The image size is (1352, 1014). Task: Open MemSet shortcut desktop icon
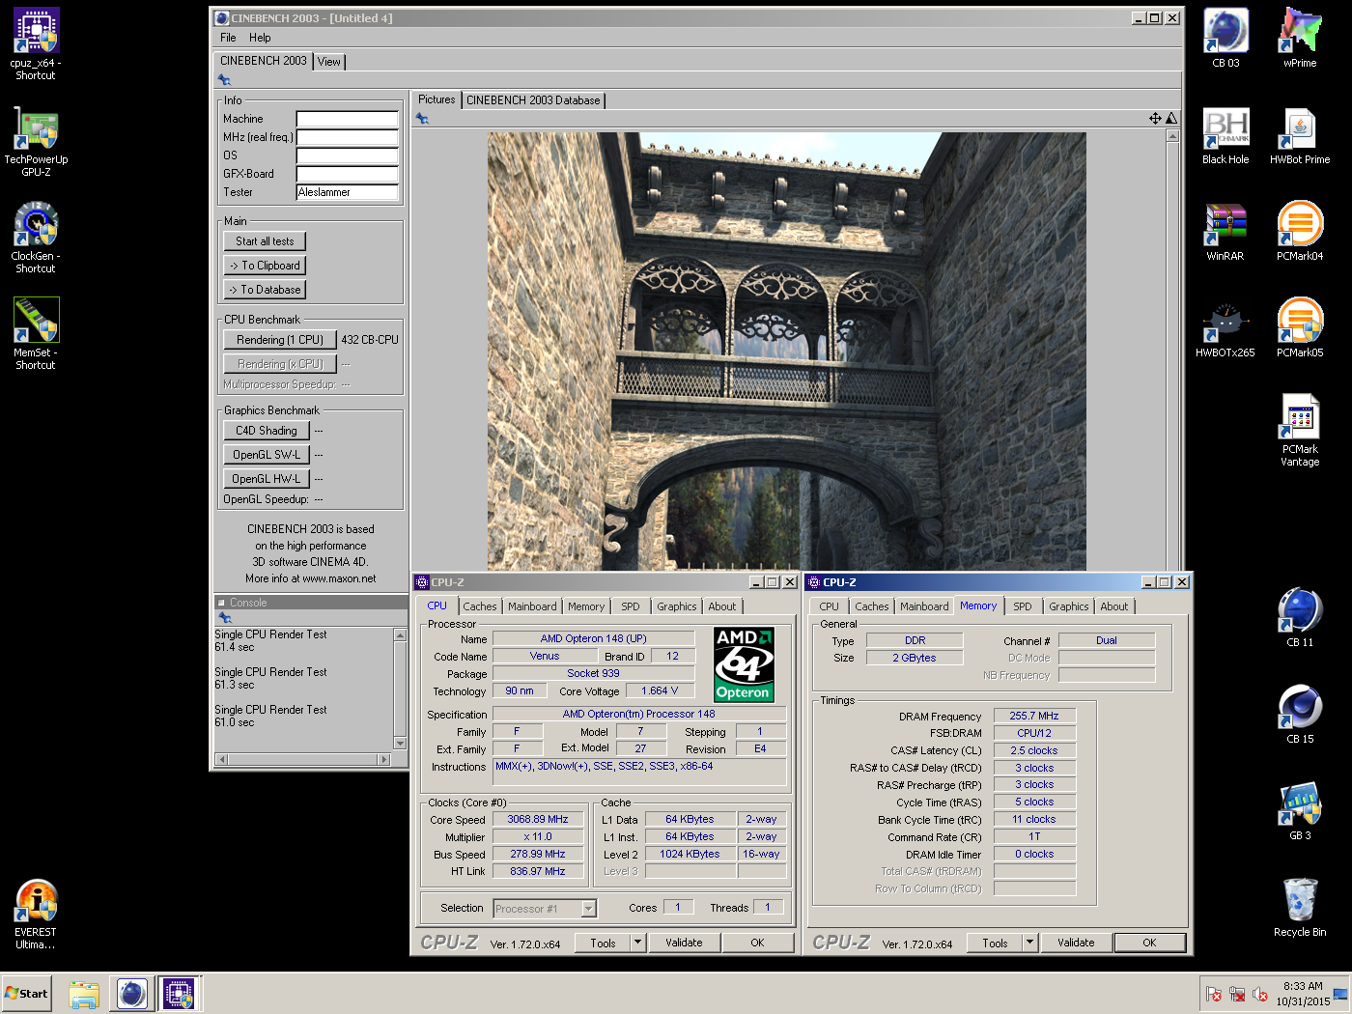[36, 333]
